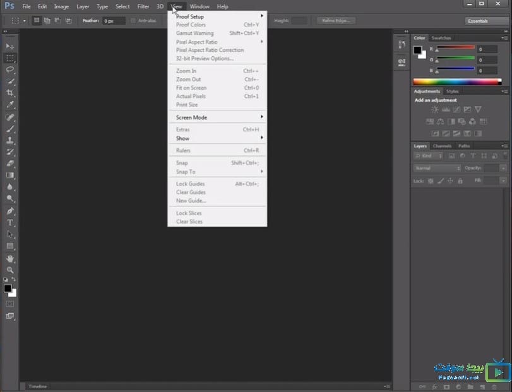512x392 pixels.
Task: Select the Spot Healing Brush tool
Action: pos(10,117)
